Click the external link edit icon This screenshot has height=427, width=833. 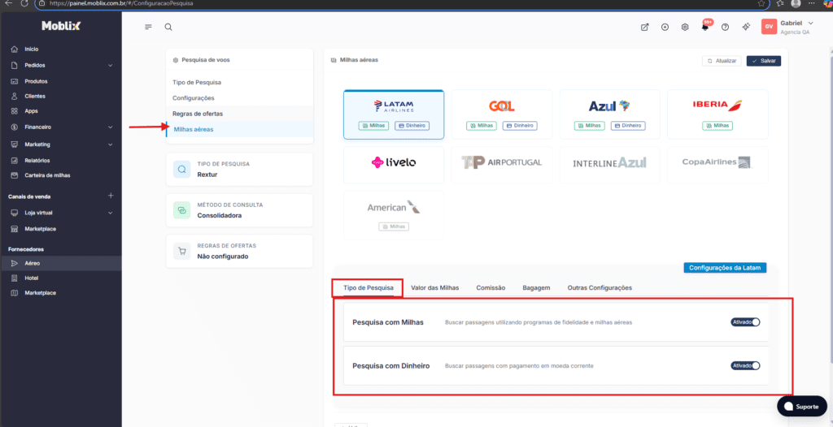(644, 27)
